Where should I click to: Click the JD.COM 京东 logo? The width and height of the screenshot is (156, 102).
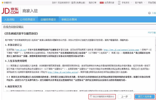[10, 11]
